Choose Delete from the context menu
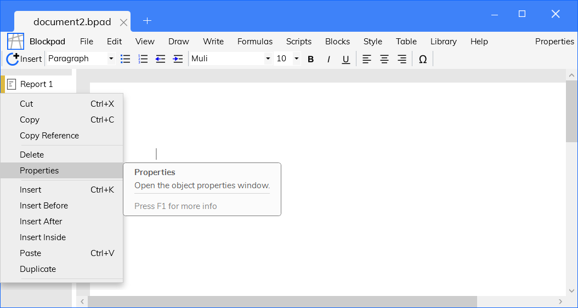 click(x=61, y=155)
